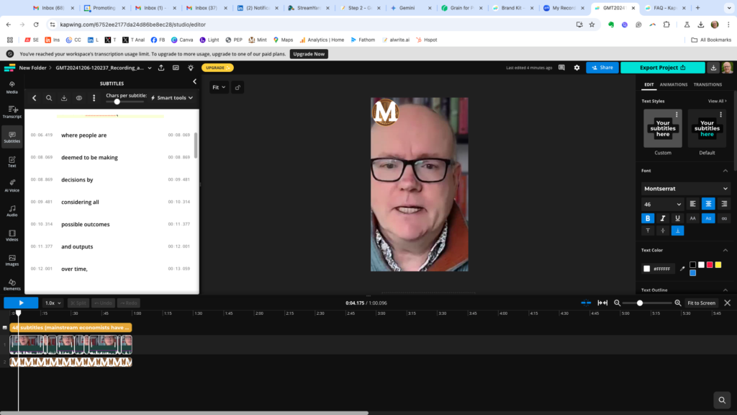Open the Elements panel in sidebar

[12, 284]
